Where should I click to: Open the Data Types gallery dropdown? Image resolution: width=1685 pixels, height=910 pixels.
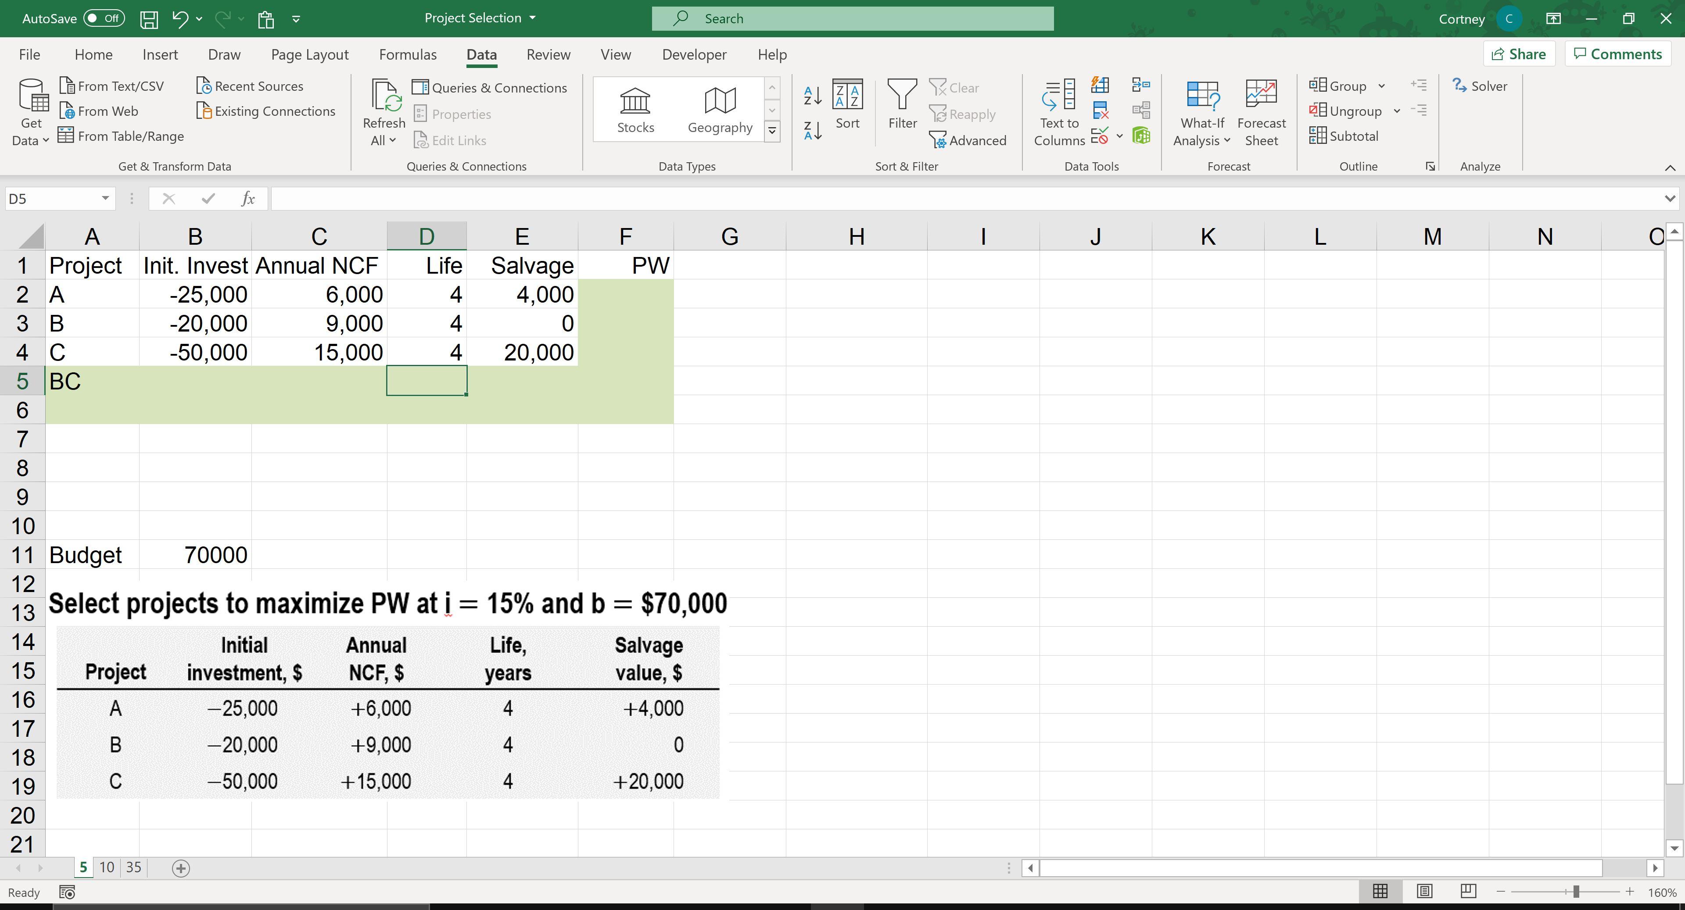[x=772, y=131]
